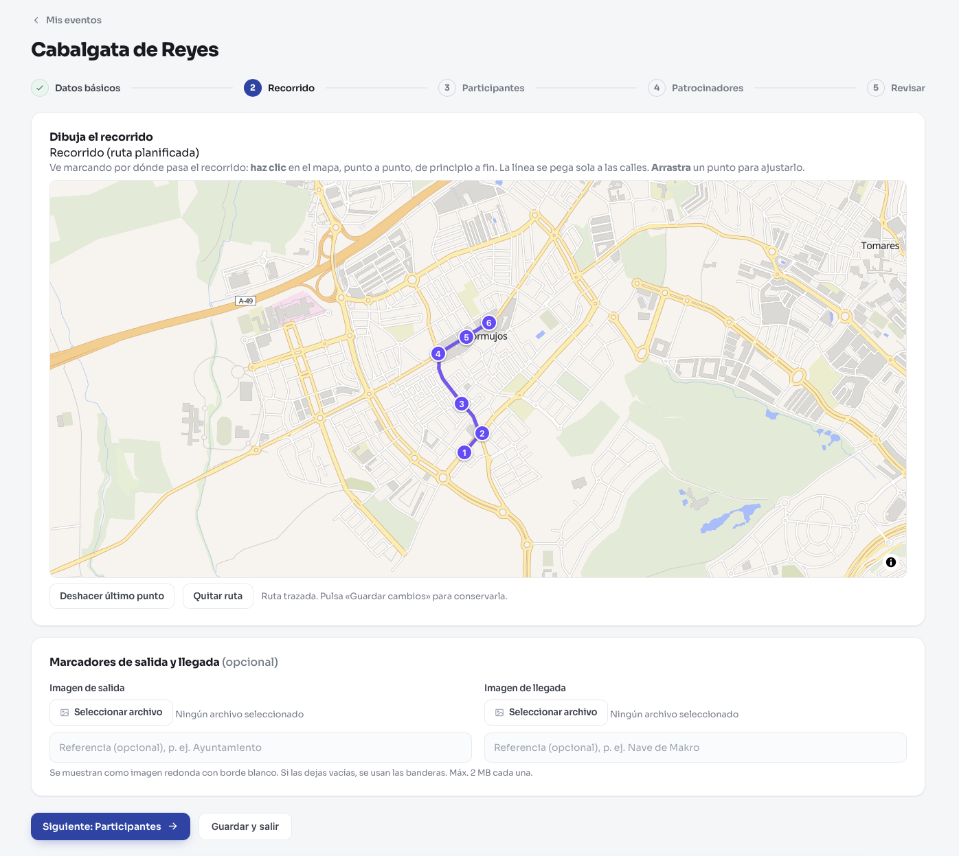
Task: Choose file for Imagen de salida
Action: click(111, 713)
